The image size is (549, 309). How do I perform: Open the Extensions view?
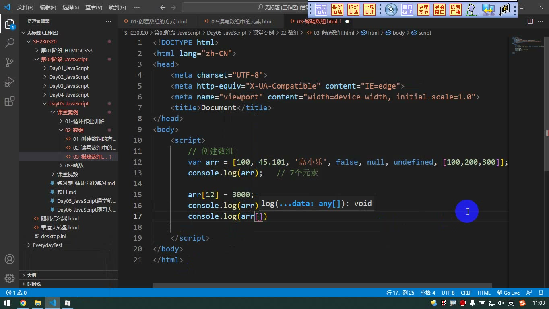[10, 101]
